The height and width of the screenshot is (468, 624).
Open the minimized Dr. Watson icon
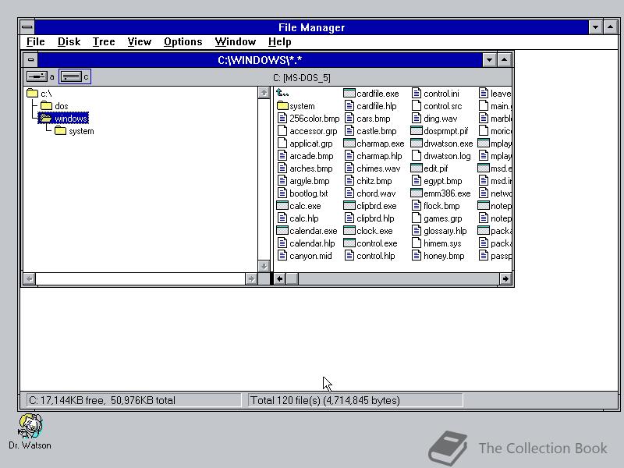(30, 431)
